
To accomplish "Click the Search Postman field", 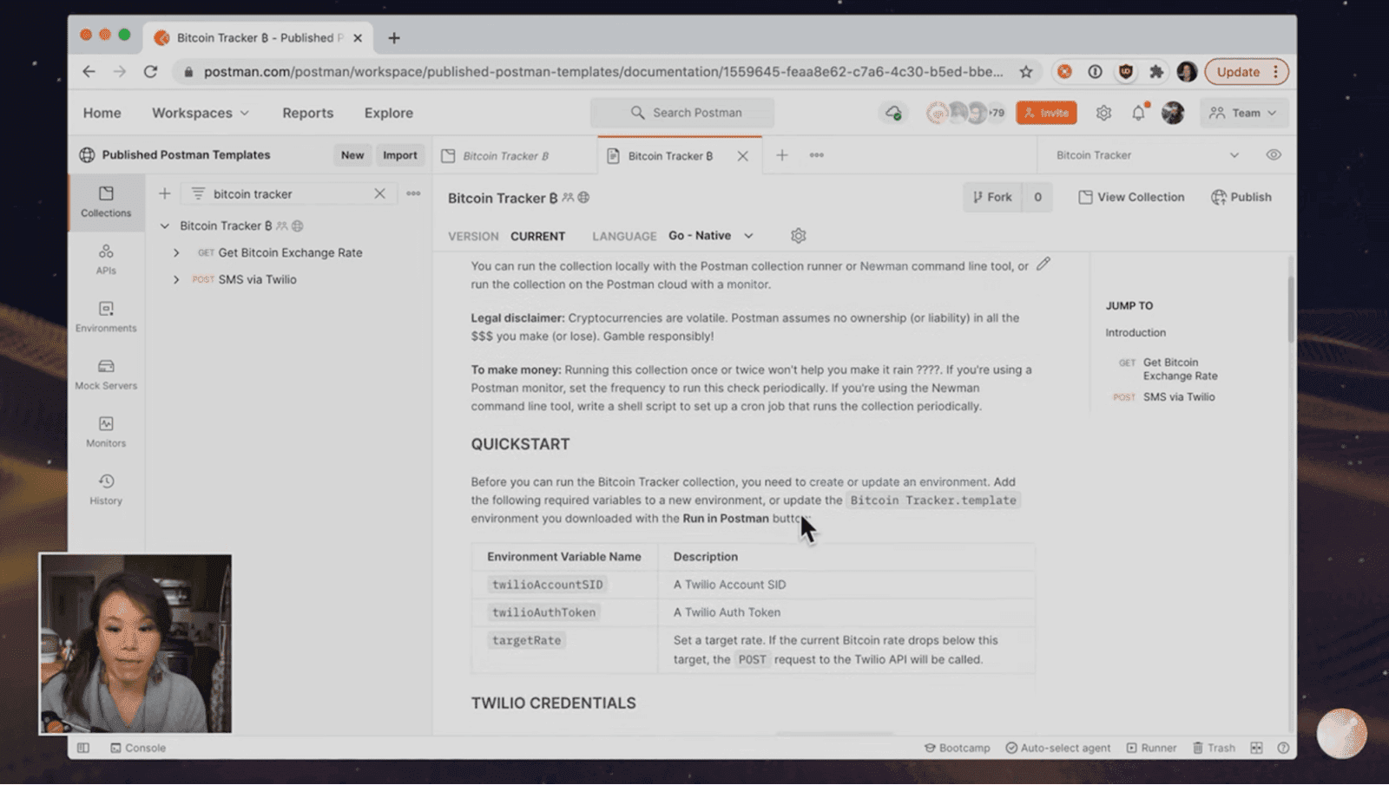I will [x=682, y=113].
